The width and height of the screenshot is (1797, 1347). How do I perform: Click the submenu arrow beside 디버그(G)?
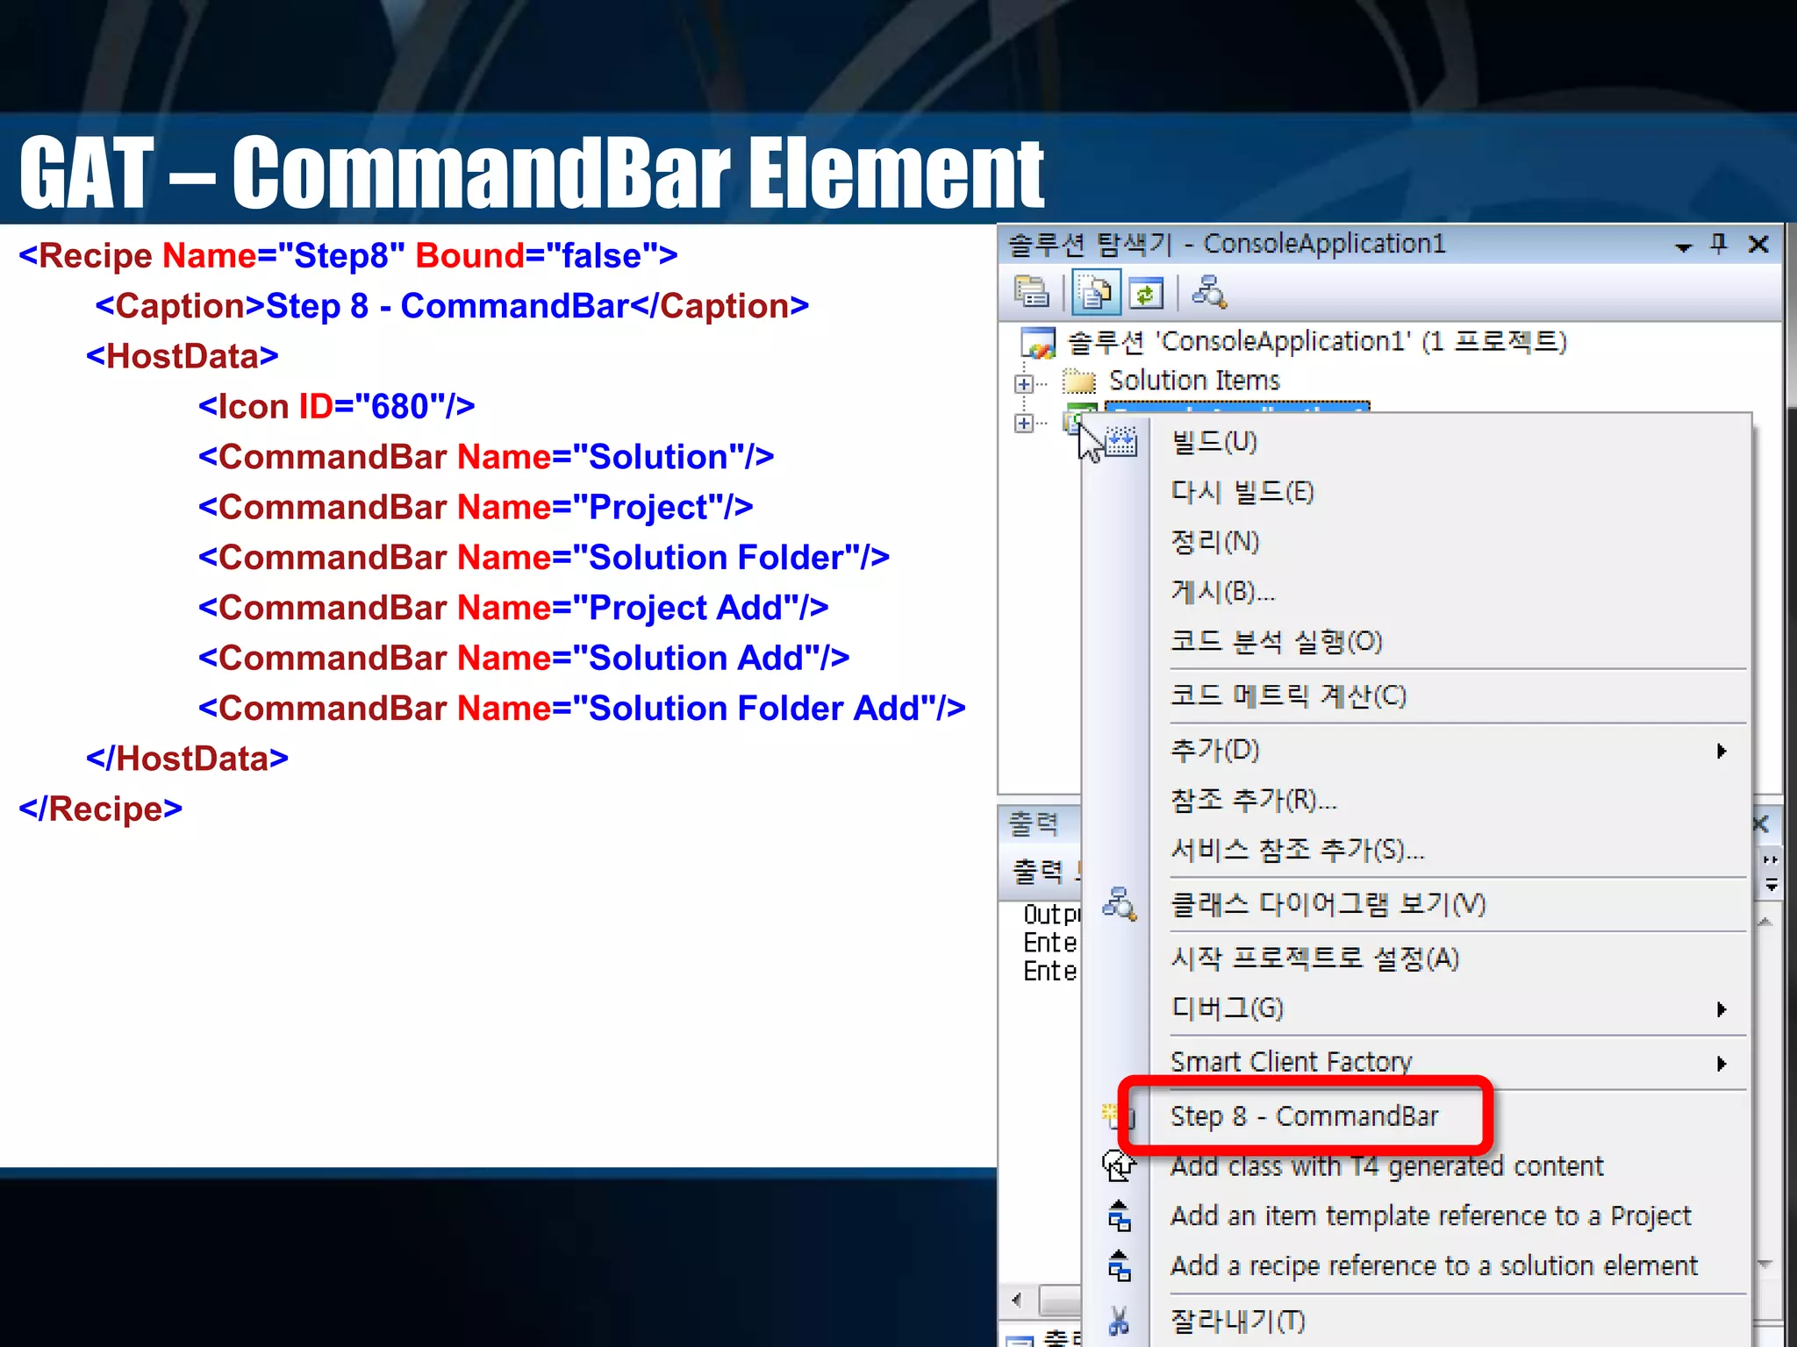coord(1722,1009)
